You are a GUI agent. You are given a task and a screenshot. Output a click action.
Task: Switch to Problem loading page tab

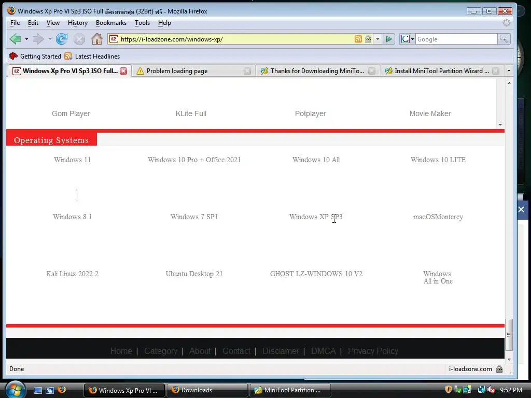pyautogui.click(x=193, y=70)
